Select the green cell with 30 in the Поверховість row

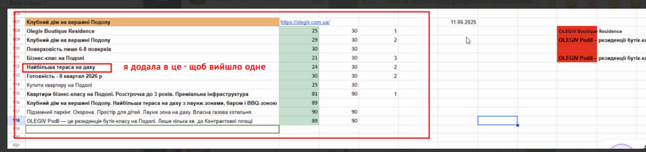[299, 49]
